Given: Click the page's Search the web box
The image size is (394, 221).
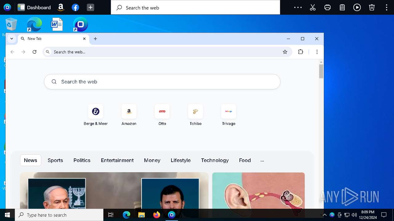Looking at the screenshot, I should (x=162, y=82).
